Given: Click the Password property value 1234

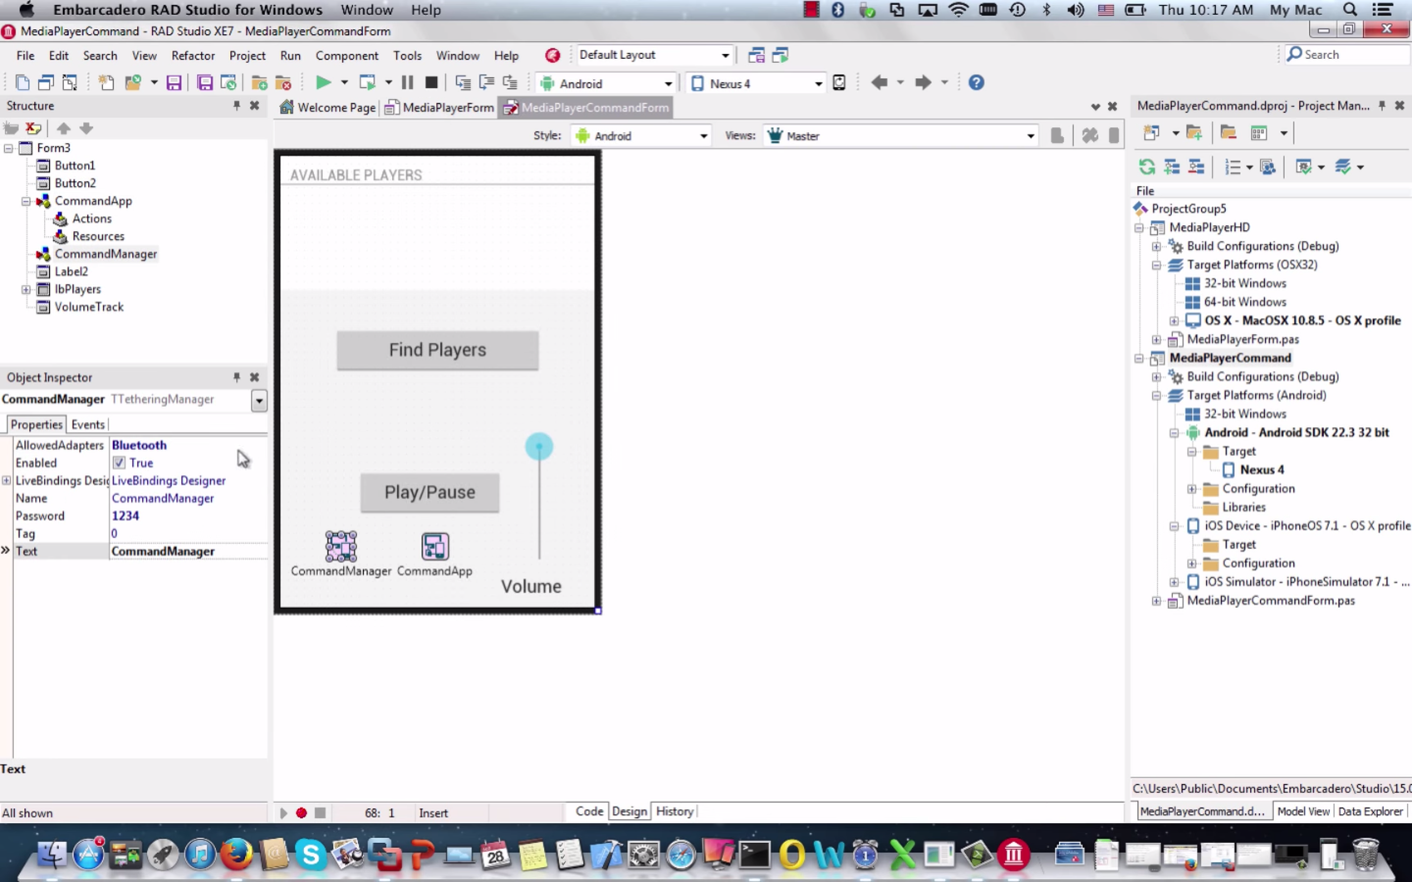Looking at the screenshot, I should [126, 516].
